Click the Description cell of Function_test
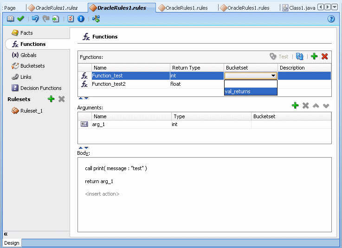The width and height of the screenshot is (342, 248). (304, 76)
